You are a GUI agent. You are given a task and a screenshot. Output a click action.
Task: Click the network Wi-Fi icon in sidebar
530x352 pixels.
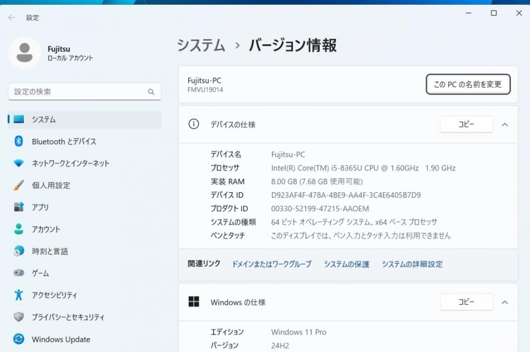point(19,164)
